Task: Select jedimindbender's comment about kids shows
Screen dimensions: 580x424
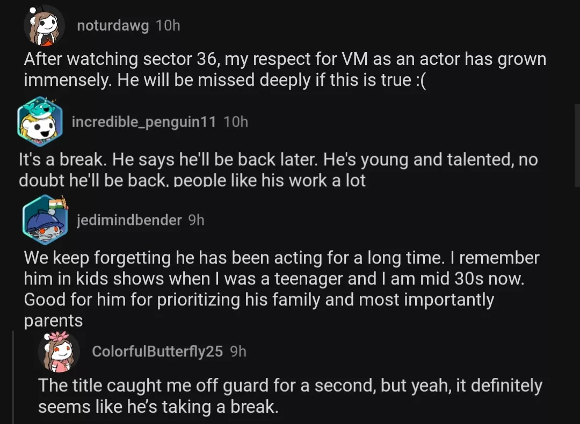Action: click(281, 289)
